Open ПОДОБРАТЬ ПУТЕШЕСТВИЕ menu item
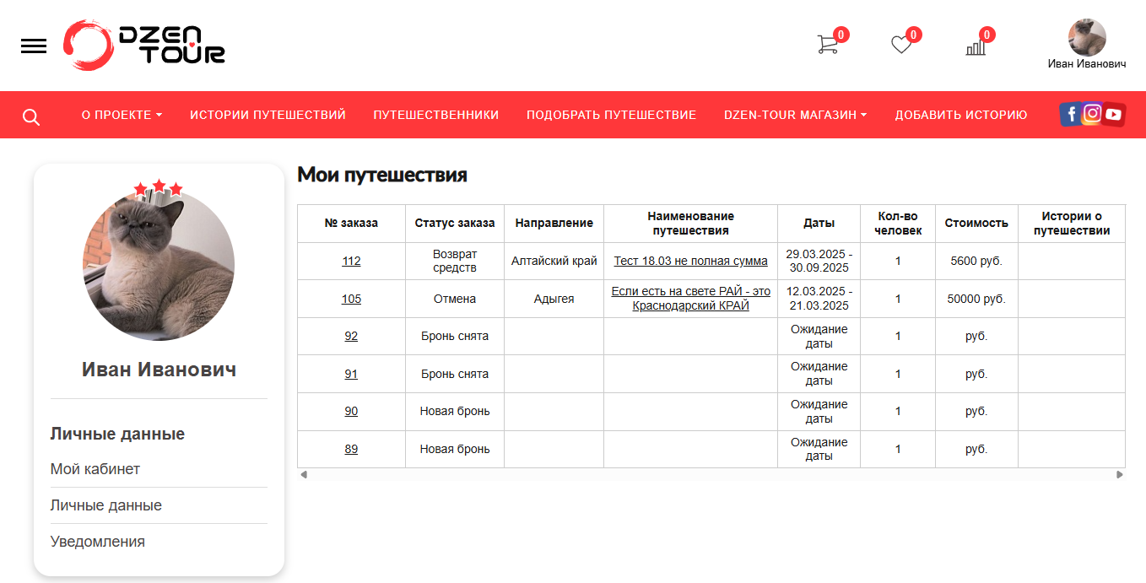The image size is (1146, 583). 612,115
